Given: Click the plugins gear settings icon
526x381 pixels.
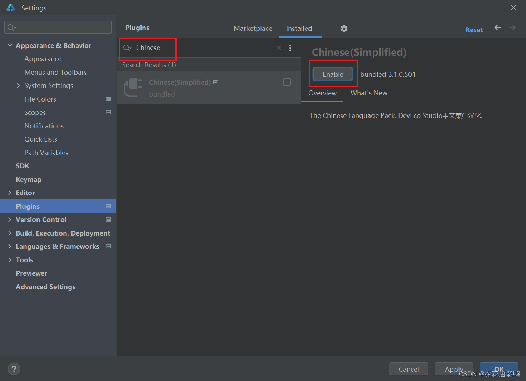Looking at the screenshot, I should tap(344, 29).
